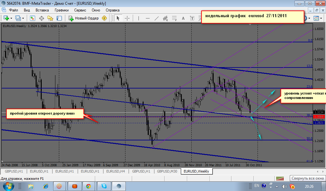
Task: Click the 1.6550 price scale value
Action: (319, 29)
